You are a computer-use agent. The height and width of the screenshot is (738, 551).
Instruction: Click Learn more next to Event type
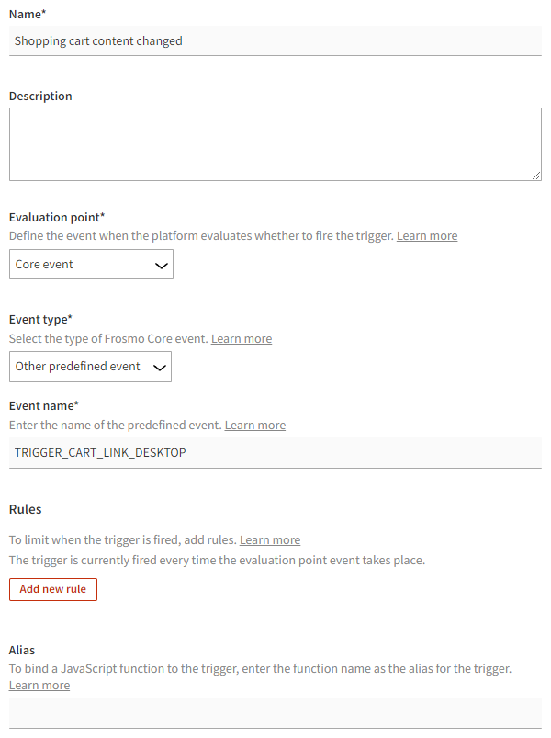[242, 338]
